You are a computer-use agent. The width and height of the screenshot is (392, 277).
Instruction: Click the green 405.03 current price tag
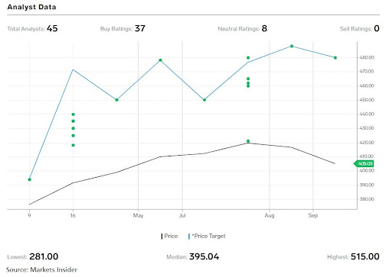click(x=364, y=163)
